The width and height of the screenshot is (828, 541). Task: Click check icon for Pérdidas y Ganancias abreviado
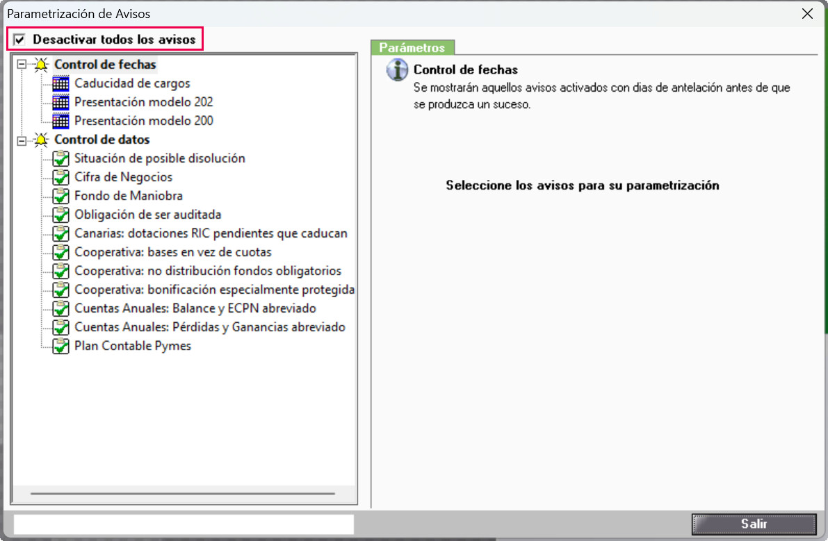pos(60,327)
